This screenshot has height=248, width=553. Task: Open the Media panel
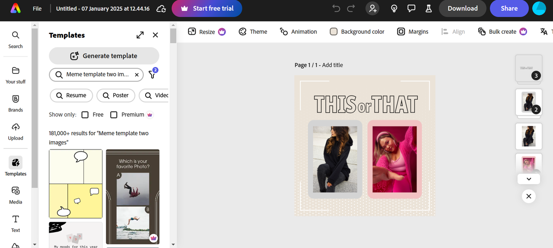[16, 195]
